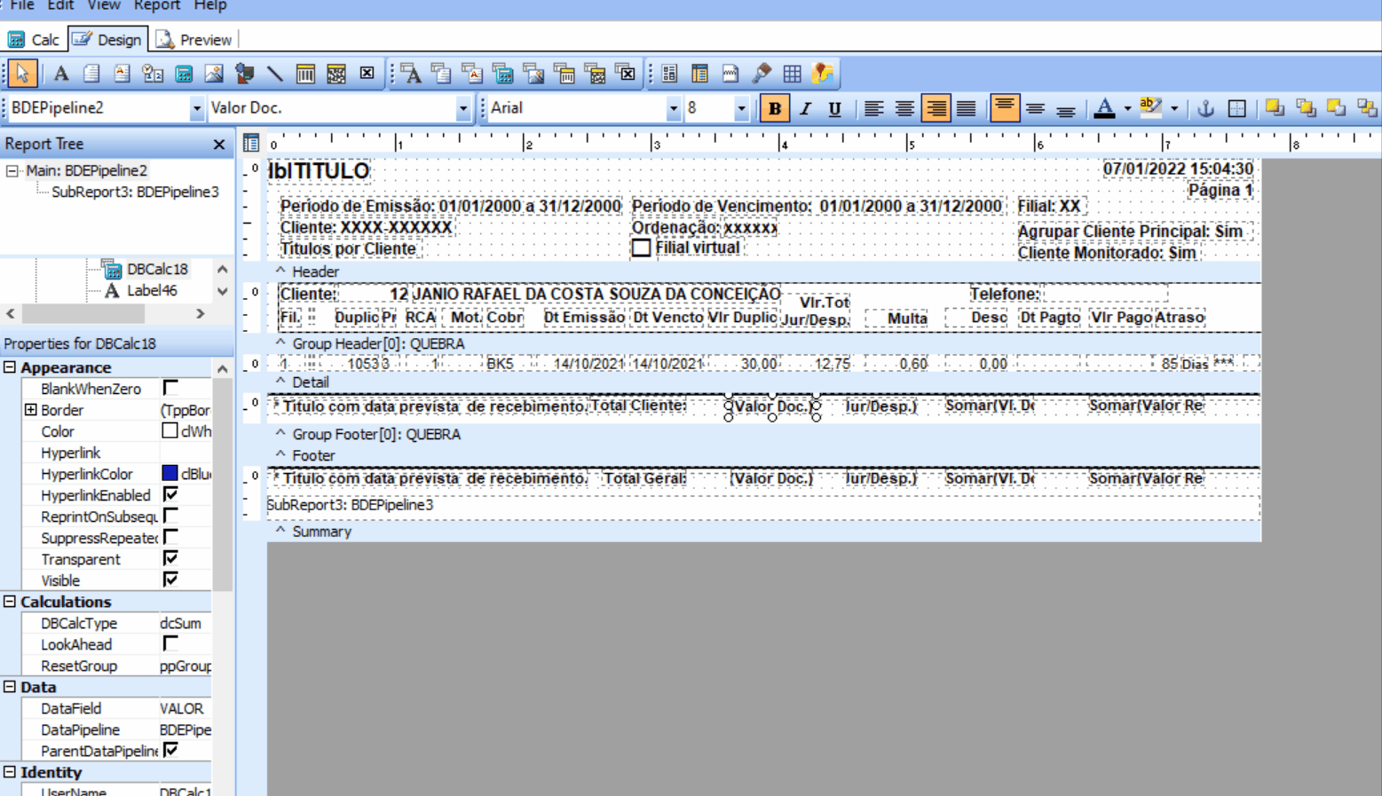1382x796 pixels.
Task: Select the DBBarCode data component tool
Action: 565,74
